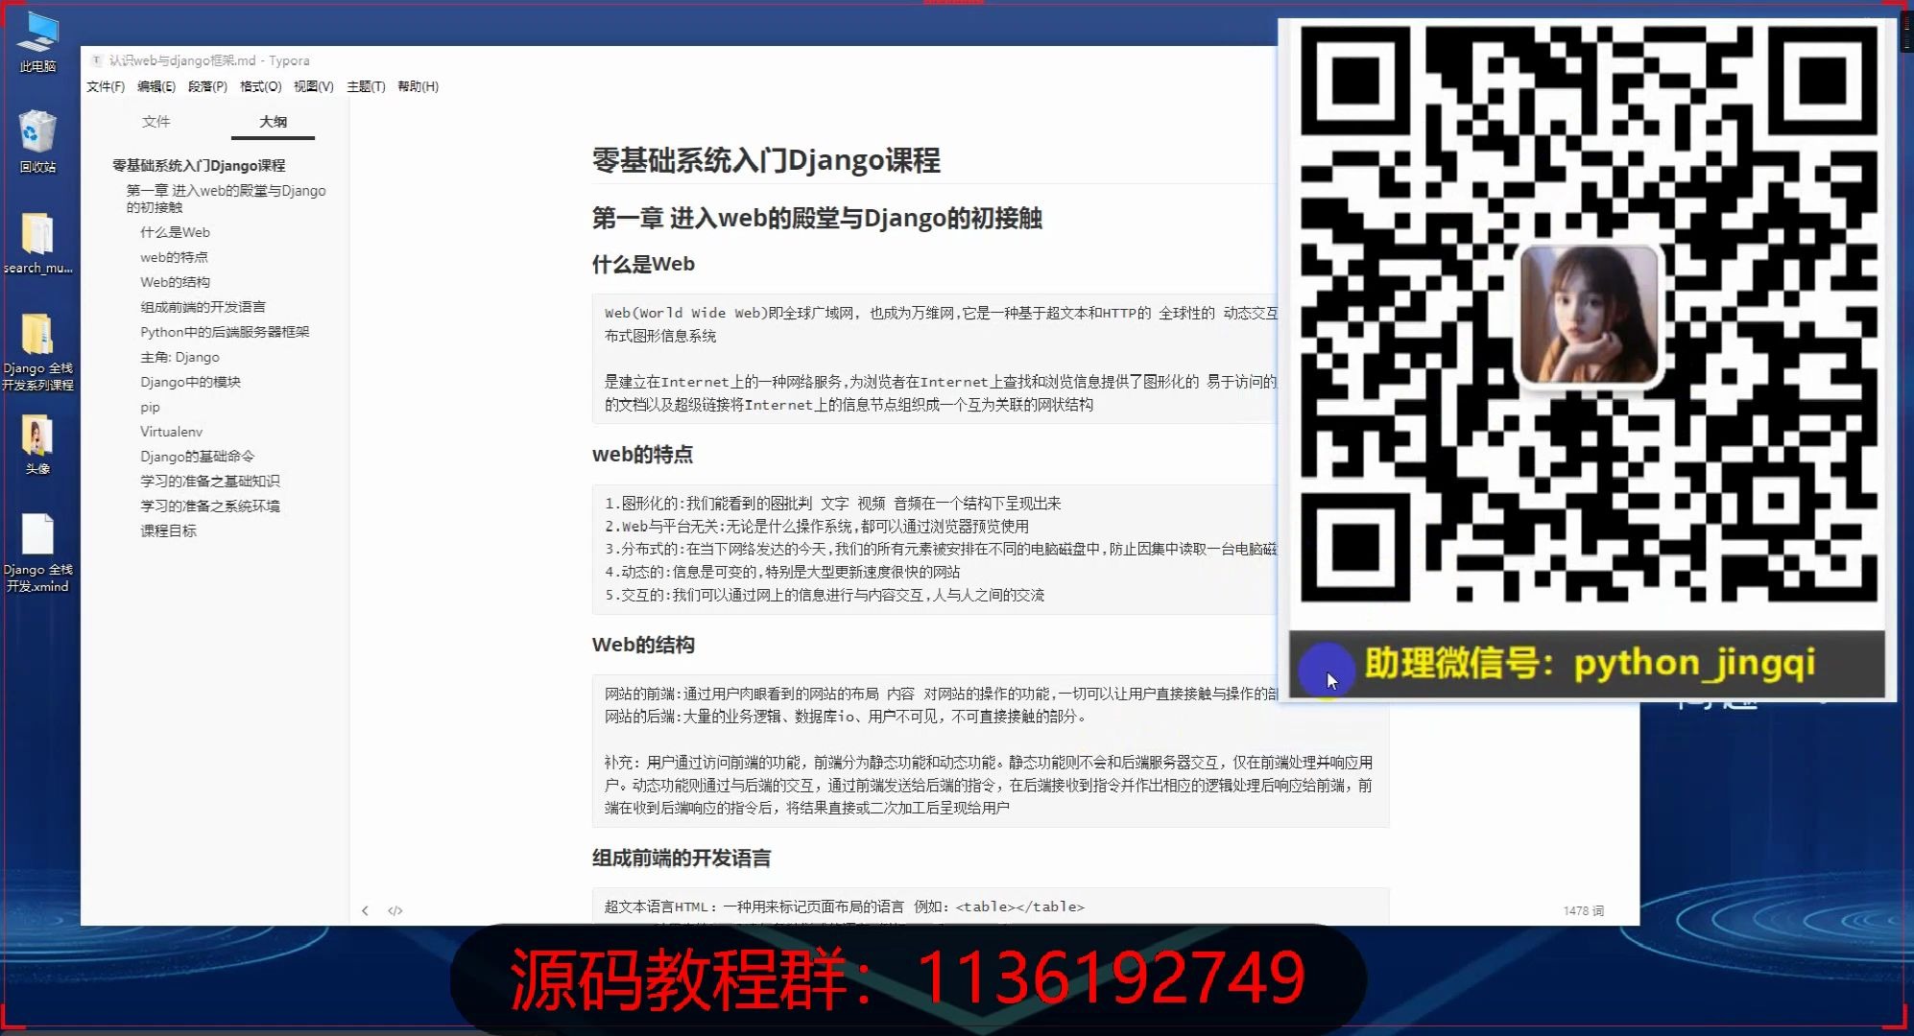The width and height of the screenshot is (1914, 1036).
Task: Go to web的特点 outline entry
Action: 174,257
